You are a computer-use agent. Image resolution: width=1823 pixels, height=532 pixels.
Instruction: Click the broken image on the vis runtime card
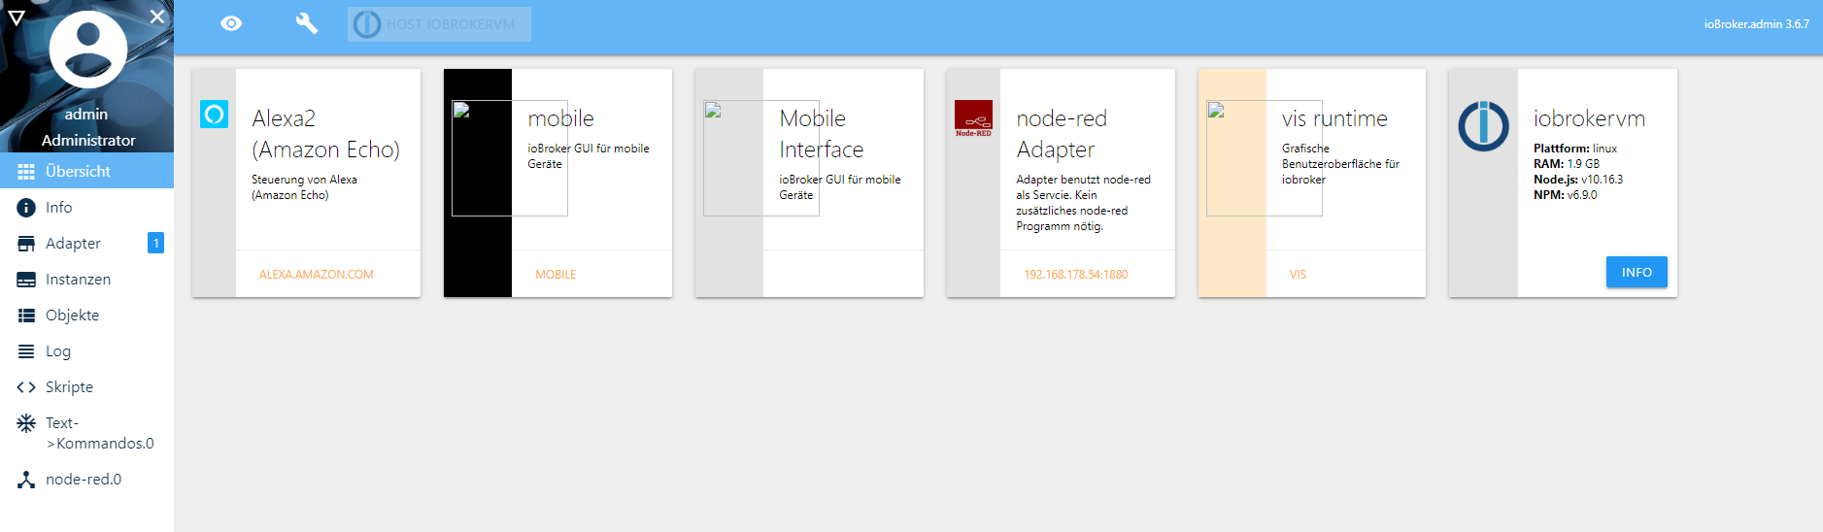(1264, 158)
